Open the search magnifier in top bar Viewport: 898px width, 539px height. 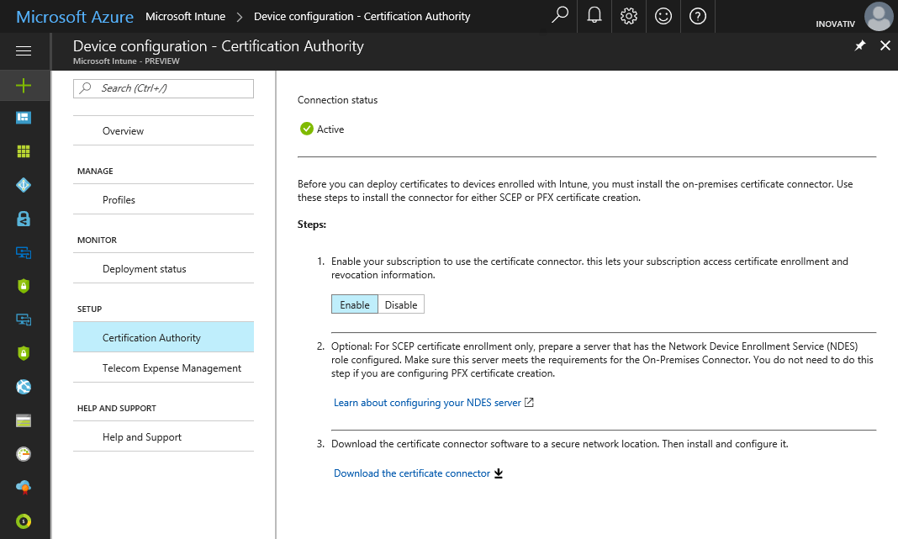tap(560, 16)
